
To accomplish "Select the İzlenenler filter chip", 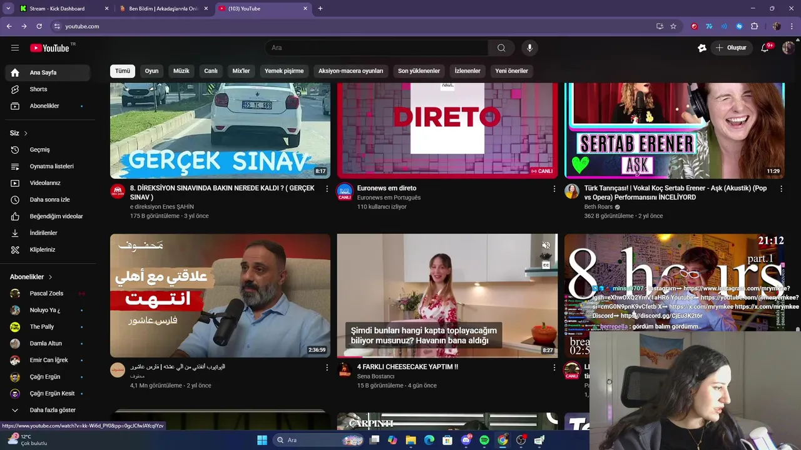I will pyautogui.click(x=467, y=71).
